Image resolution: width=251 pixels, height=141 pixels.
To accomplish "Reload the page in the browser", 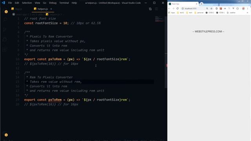I will (x=178, y=9).
